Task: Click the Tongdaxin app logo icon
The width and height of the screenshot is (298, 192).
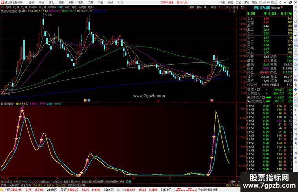Action: [2, 2]
